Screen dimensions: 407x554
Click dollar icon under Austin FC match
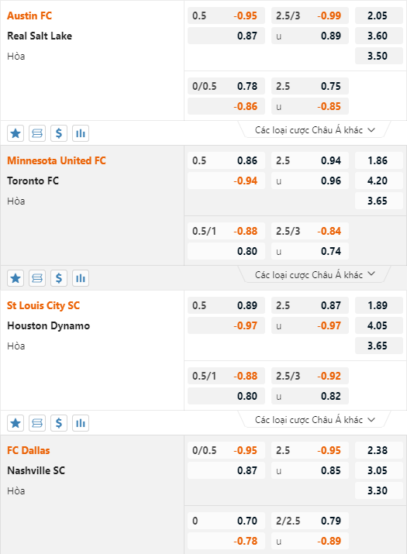[x=59, y=133]
